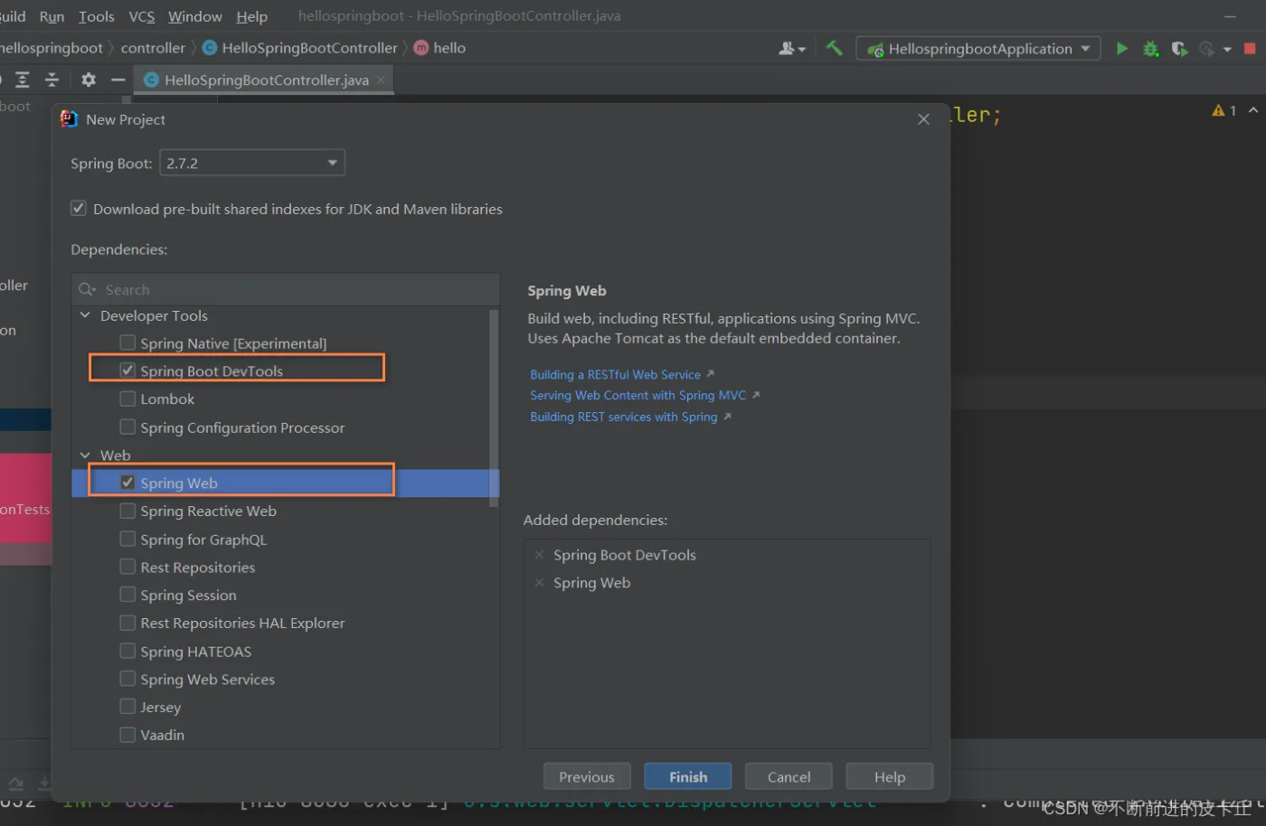
Task: Click the dependencies list scrollbar
Action: pyautogui.click(x=494, y=408)
